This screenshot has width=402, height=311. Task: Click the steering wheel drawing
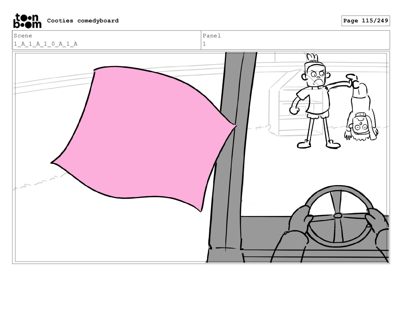coord(338,216)
